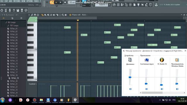The image size is (187, 105).
Task: Open the Channel rack icon
Action: pyautogui.click(x=118, y=5)
